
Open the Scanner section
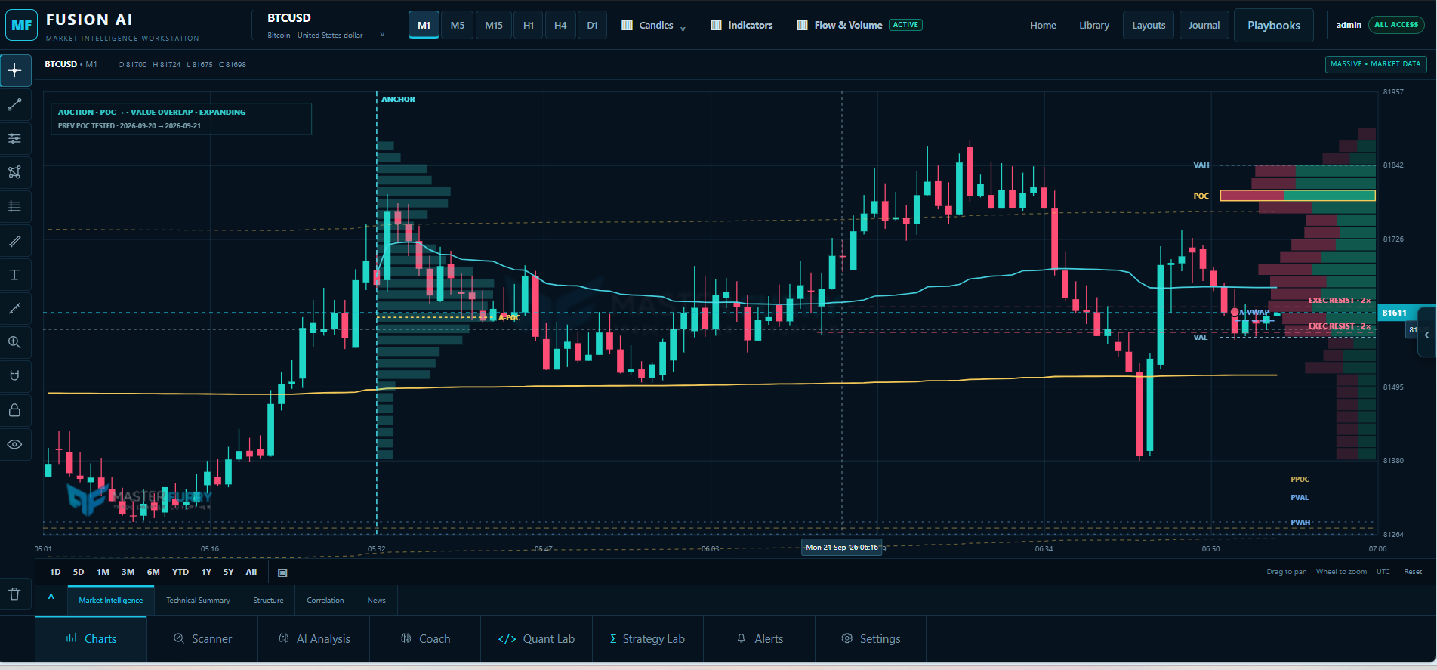pyautogui.click(x=202, y=639)
